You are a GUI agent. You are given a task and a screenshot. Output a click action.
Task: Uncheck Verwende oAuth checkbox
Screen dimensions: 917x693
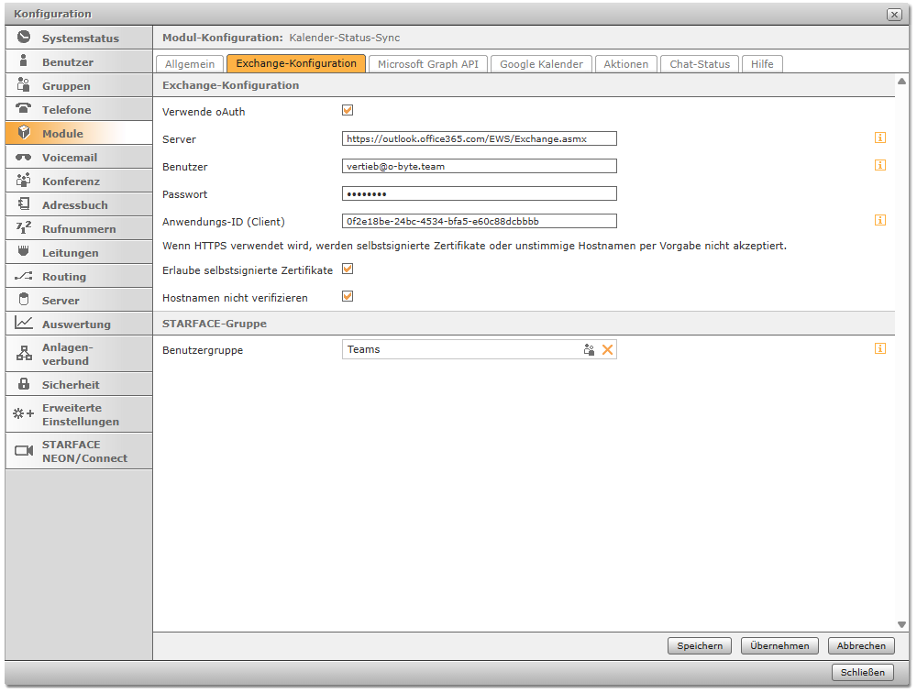pos(348,111)
